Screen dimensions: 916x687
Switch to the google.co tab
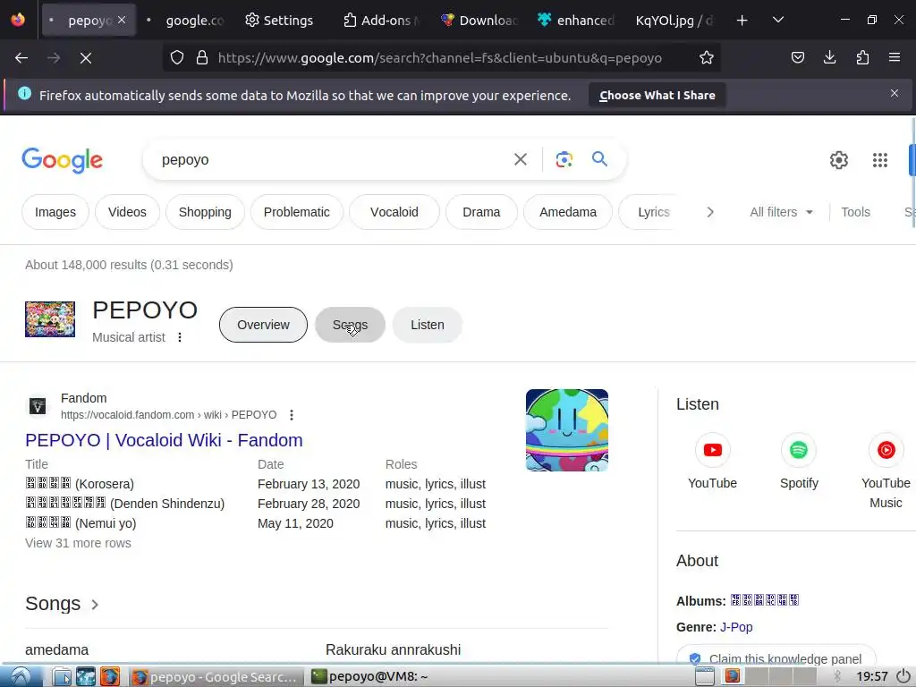[186, 21]
